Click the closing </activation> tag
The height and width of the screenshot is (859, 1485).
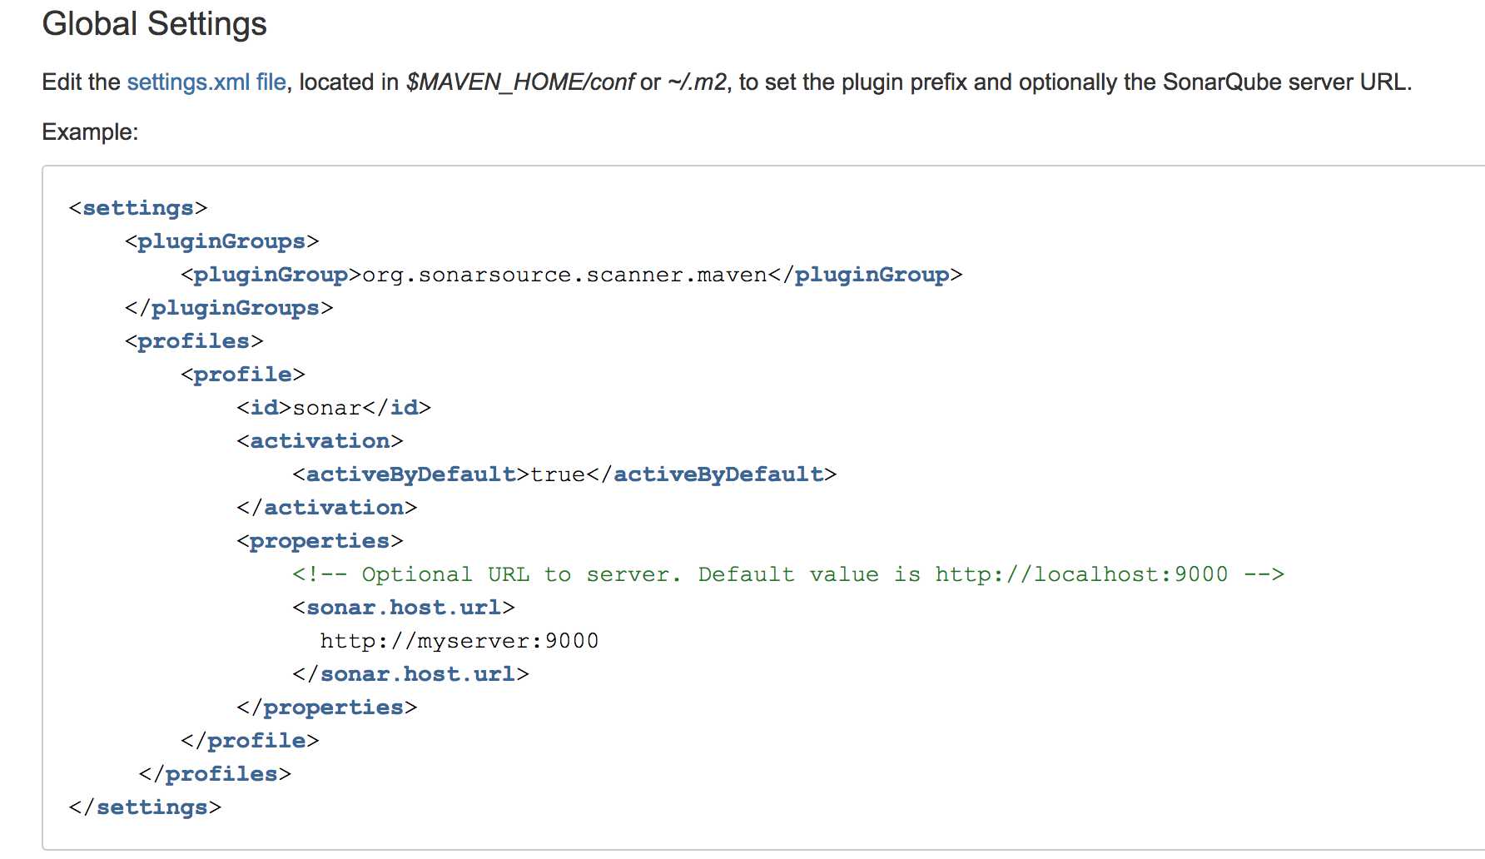click(326, 508)
